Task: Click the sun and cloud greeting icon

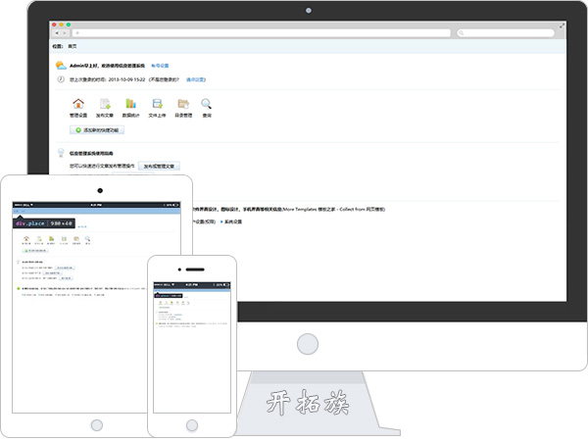Action: coord(61,66)
